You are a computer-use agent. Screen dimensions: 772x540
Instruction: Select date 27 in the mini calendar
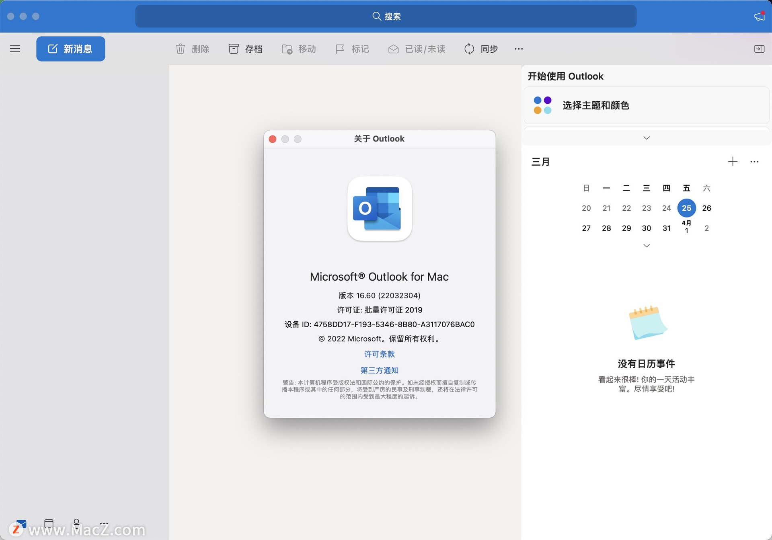point(586,228)
